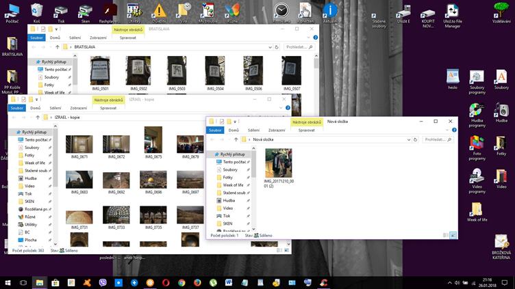
Task: Open quick access toolbar dropdown in Nová složka window
Action: pos(235,122)
